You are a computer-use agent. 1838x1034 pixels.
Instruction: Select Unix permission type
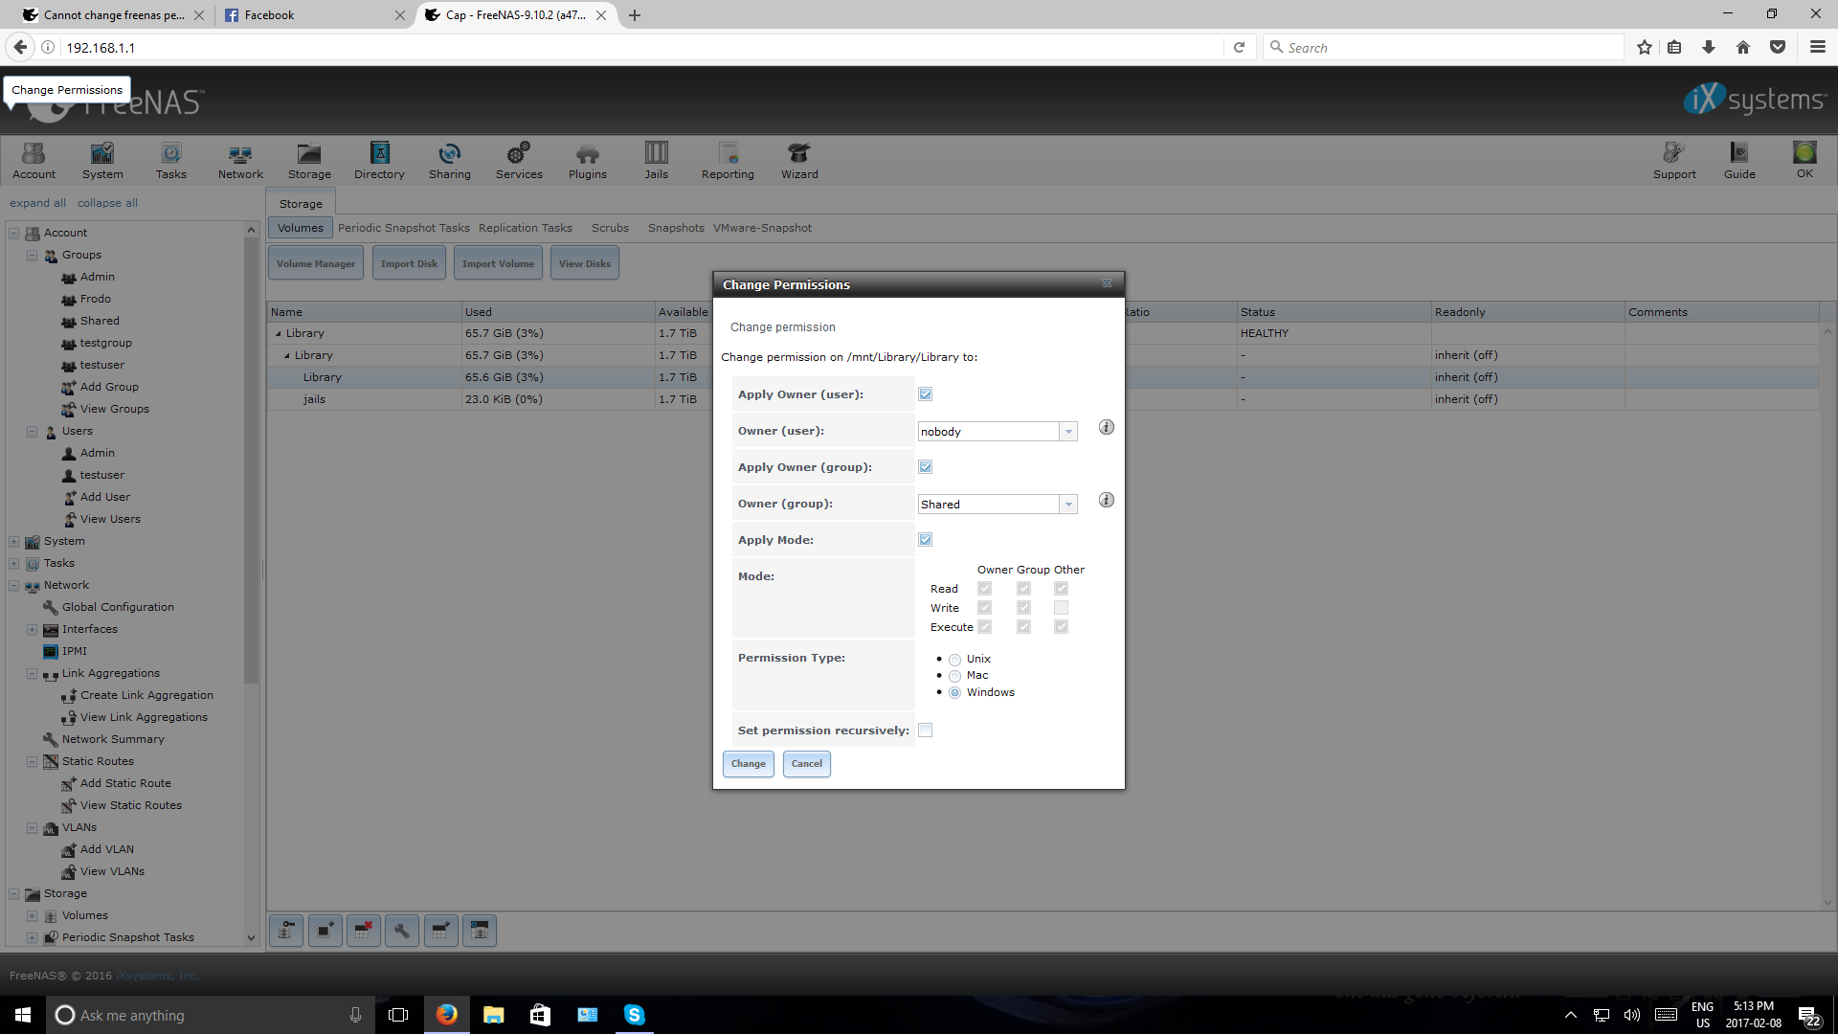[954, 660]
